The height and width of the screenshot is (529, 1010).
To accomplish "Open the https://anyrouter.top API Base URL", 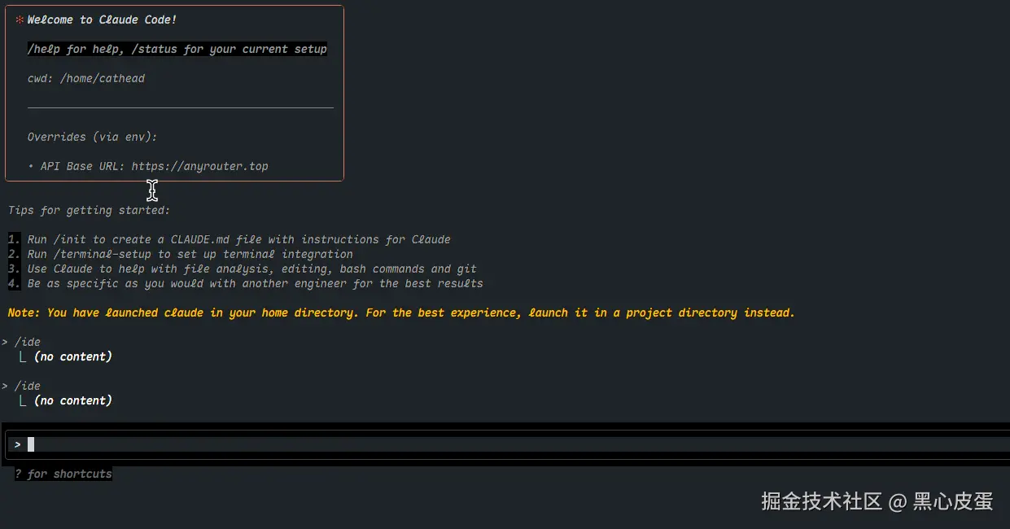I will [199, 166].
